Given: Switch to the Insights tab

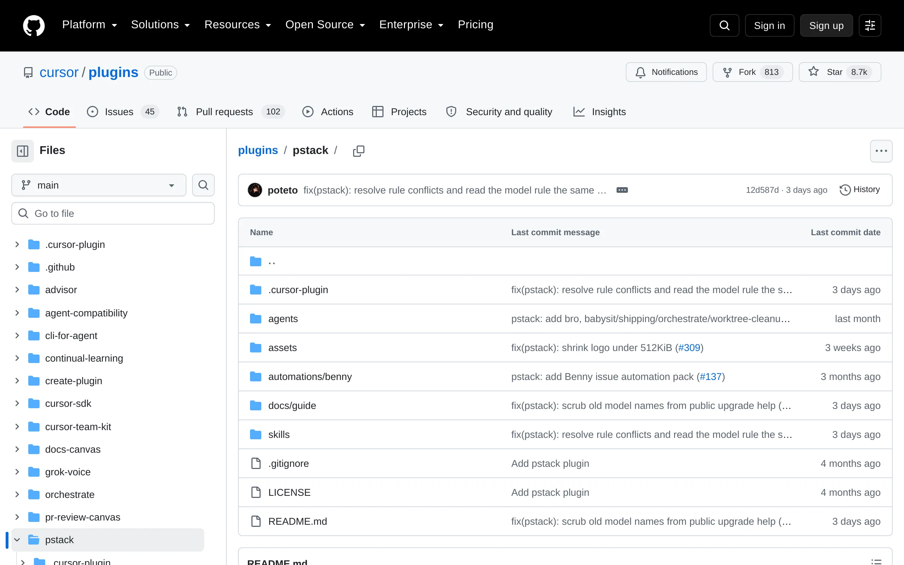Looking at the screenshot, I should pyautogui.click(x=600, y=112).
